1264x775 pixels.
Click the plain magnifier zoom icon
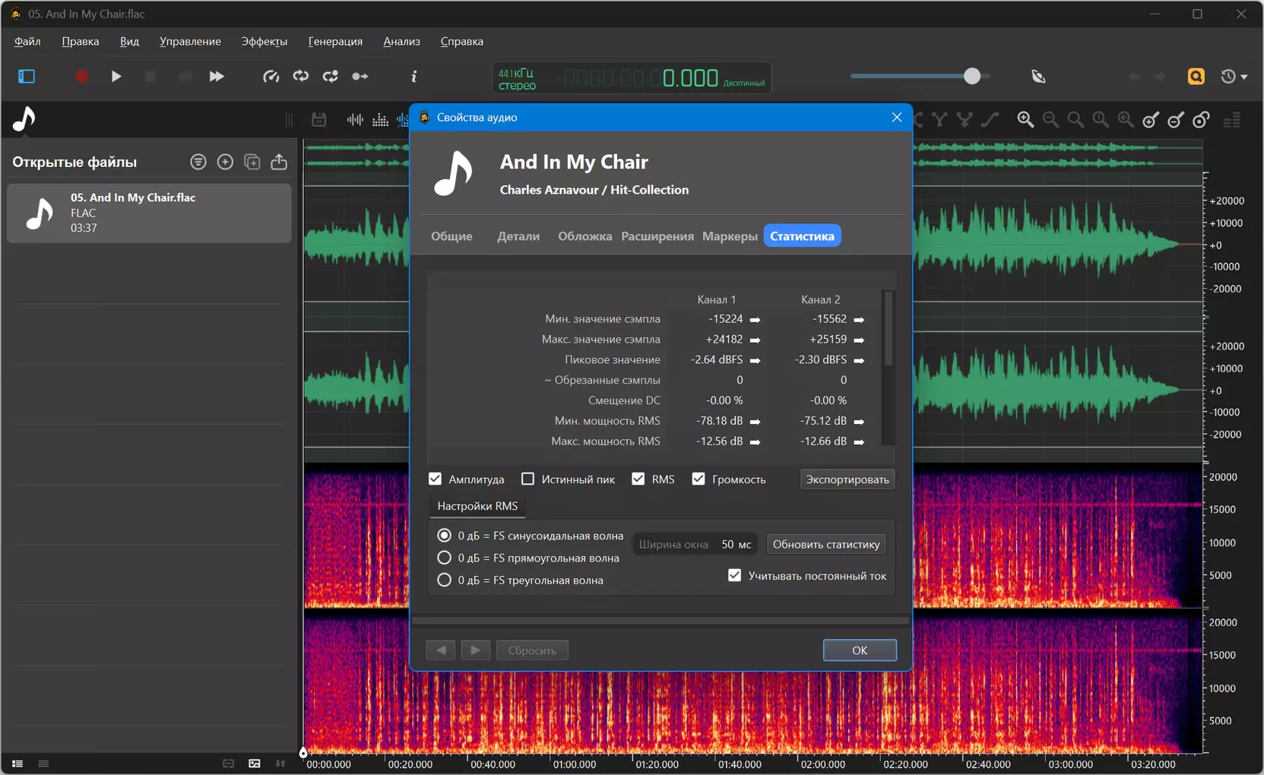point(1076,119)
